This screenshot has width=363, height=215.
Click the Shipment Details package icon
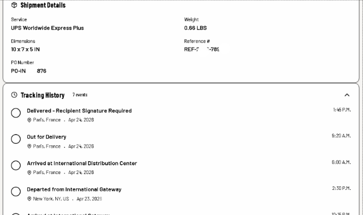pos(14,5)
